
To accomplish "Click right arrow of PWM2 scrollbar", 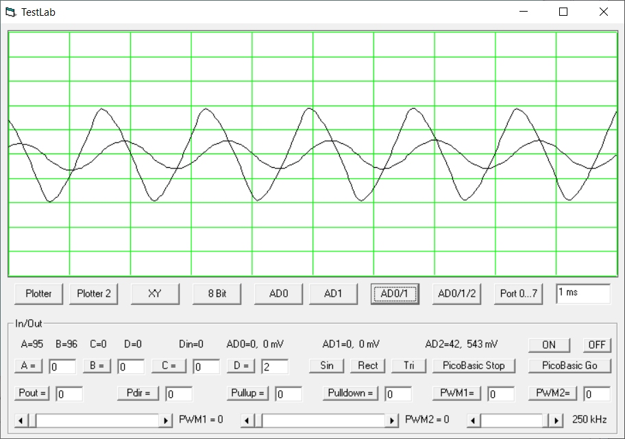I will click(x=392, y=420).
